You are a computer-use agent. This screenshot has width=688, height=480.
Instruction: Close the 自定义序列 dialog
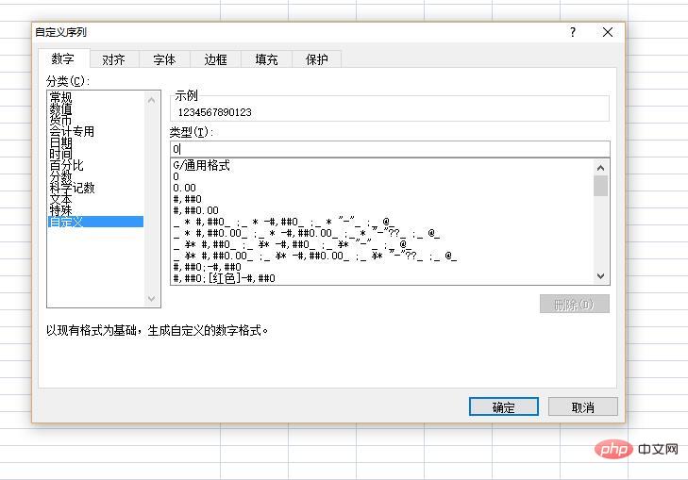[x=608, y=32]
